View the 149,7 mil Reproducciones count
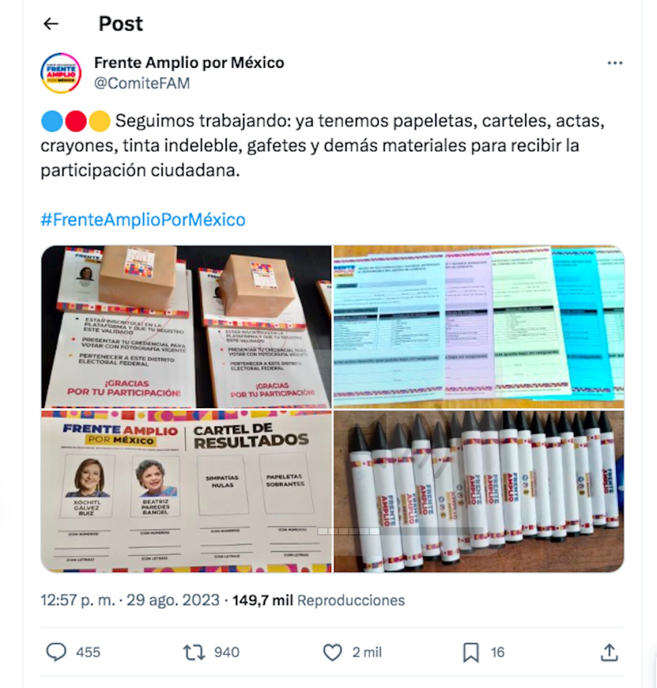This screenshot has height=688, width=657. 318,600
